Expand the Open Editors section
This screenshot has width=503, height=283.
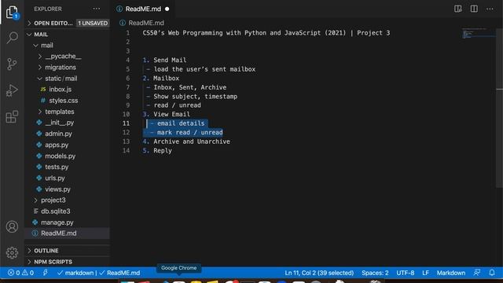[53, 23]
